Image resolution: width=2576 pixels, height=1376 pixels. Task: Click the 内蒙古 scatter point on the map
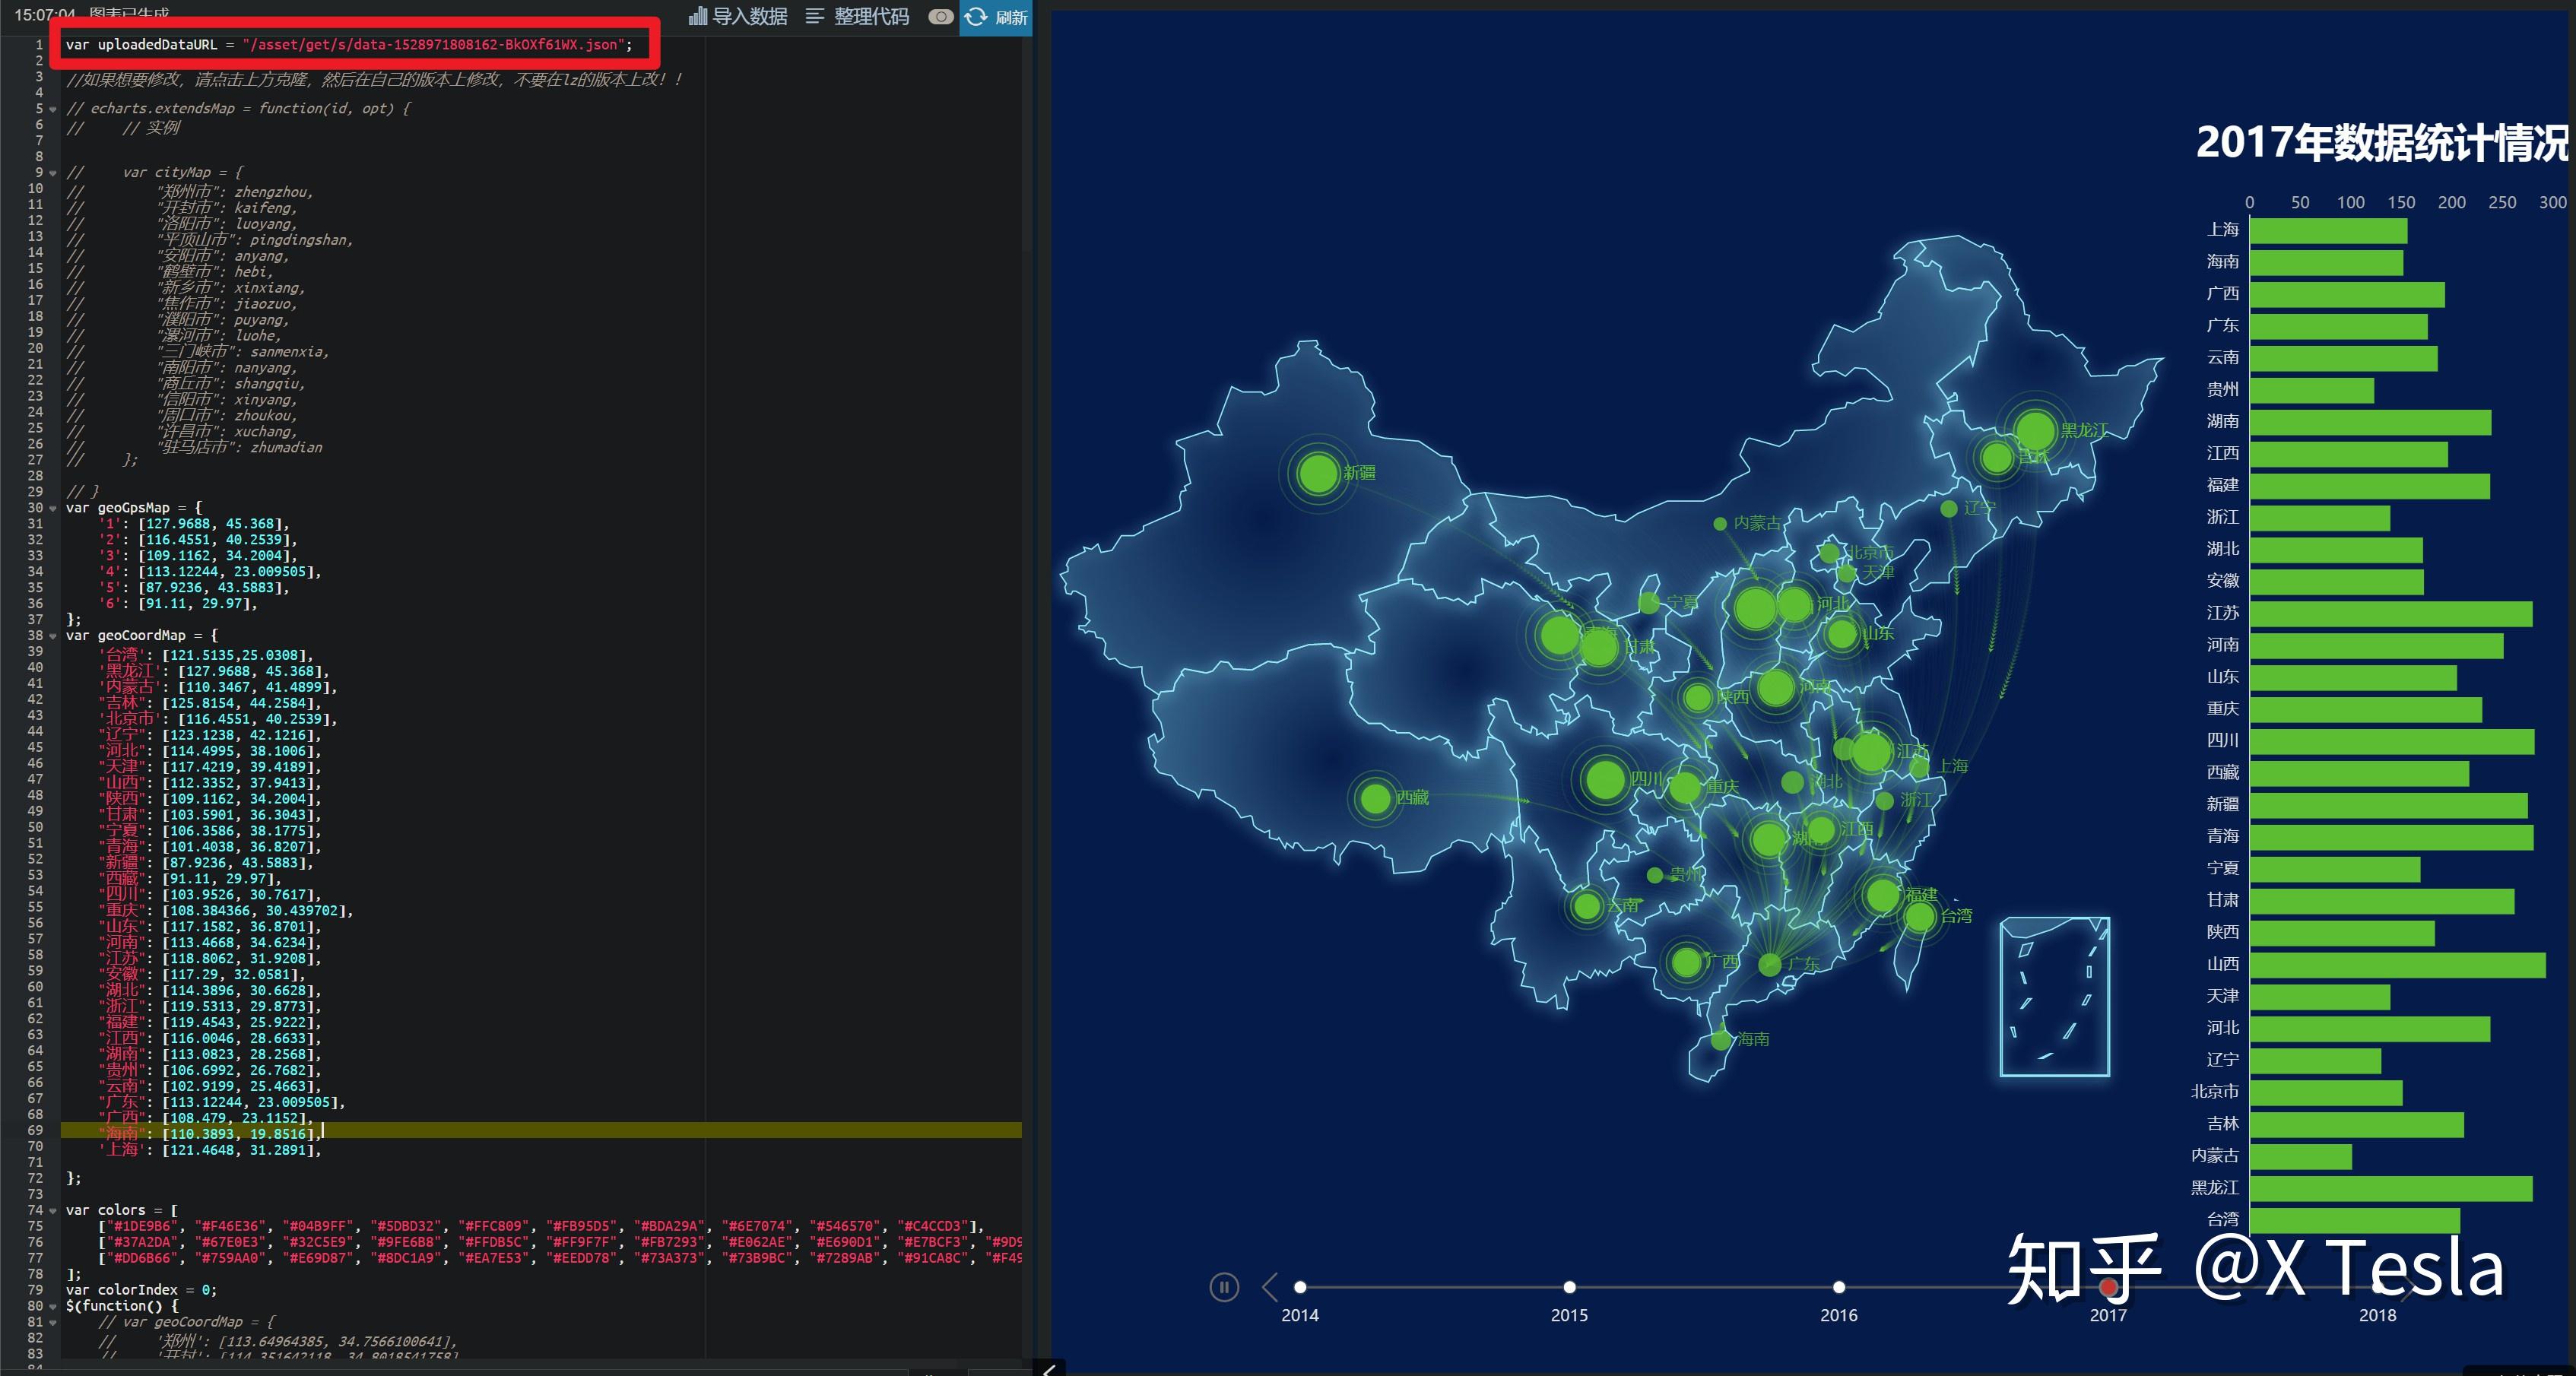click(x=1720, y=524)
